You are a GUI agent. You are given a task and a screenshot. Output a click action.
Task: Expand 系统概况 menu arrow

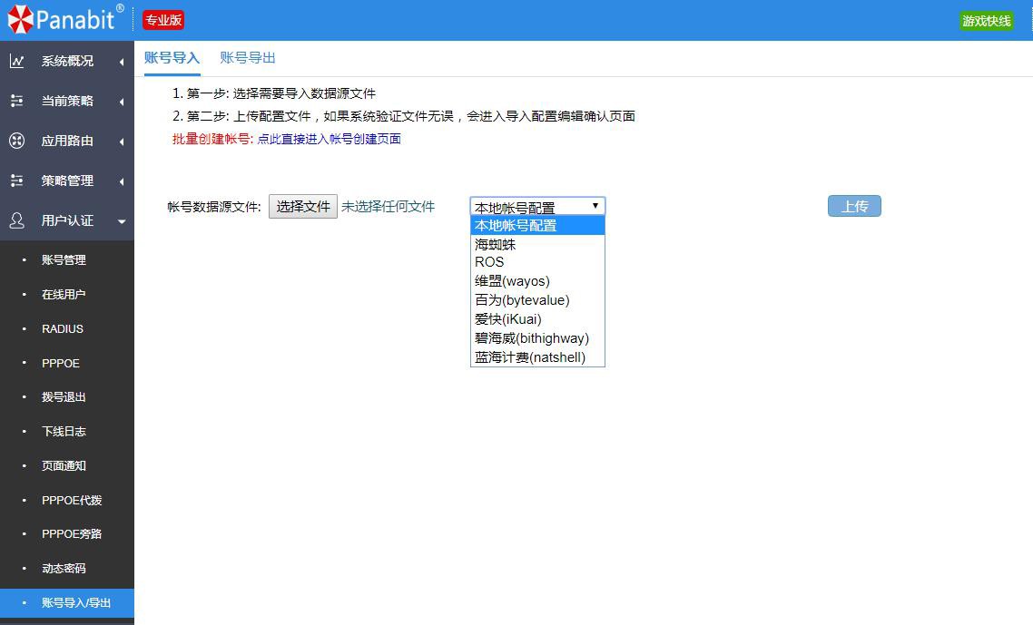pos(122,62)
